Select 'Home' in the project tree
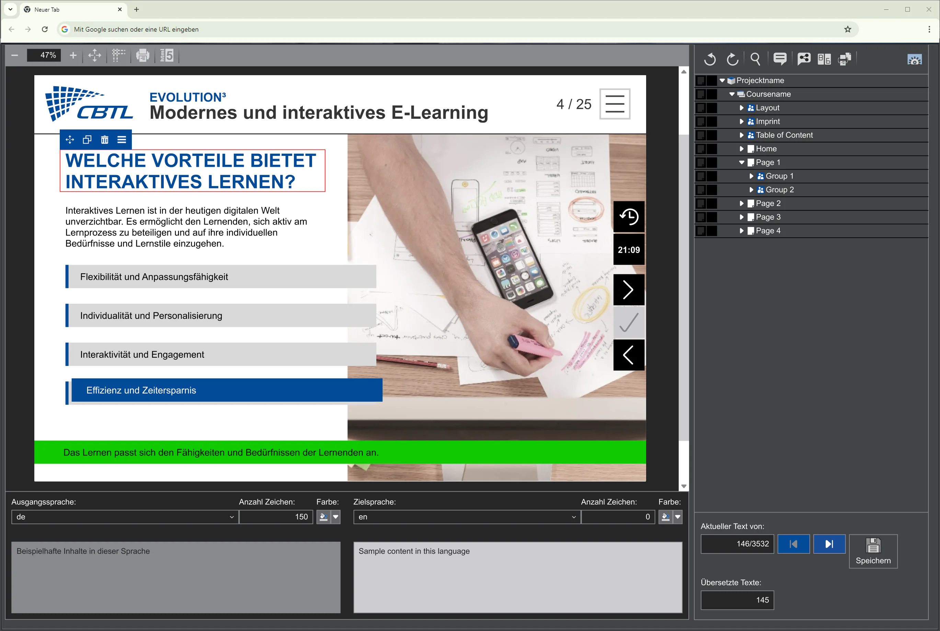 click(x=766, y=149)
